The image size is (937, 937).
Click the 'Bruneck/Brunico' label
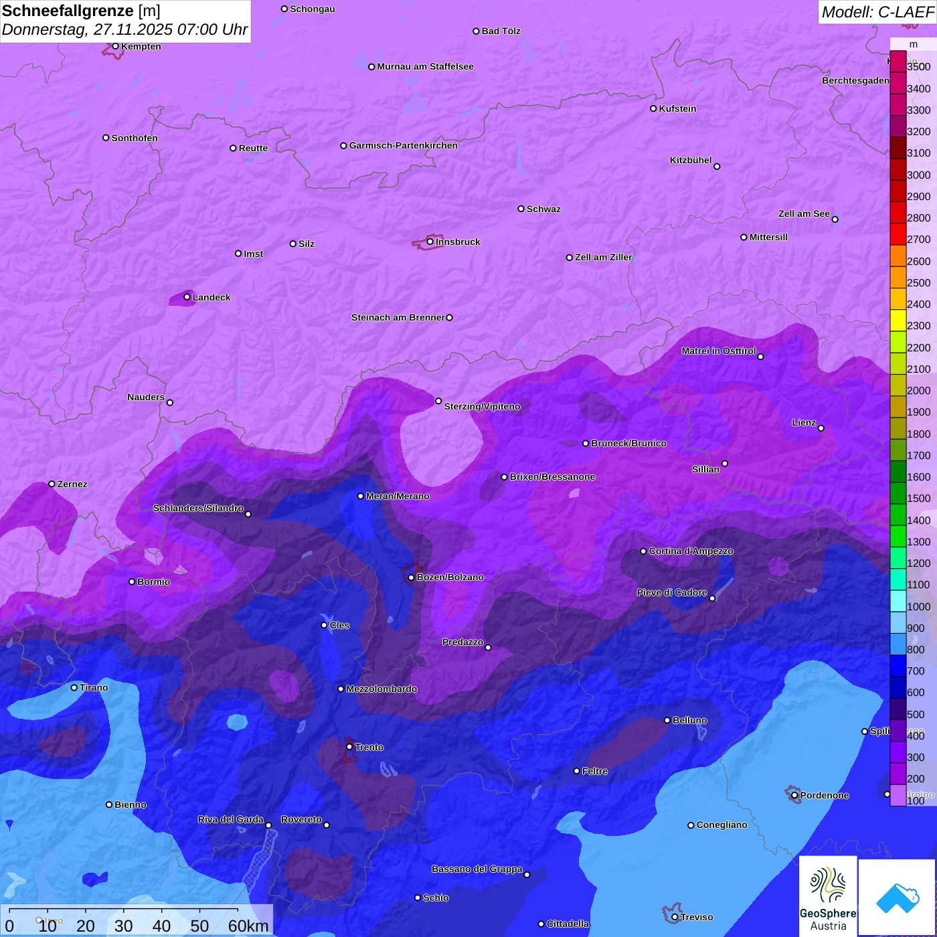coord(628,443)
